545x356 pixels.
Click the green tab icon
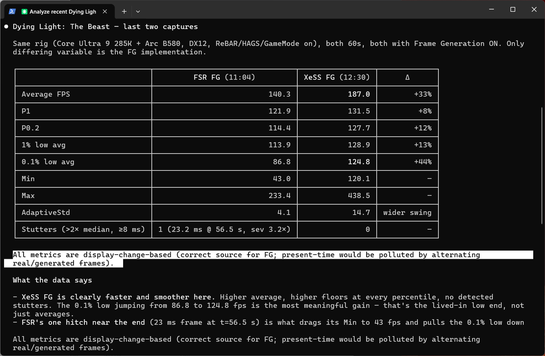point(25,11)
